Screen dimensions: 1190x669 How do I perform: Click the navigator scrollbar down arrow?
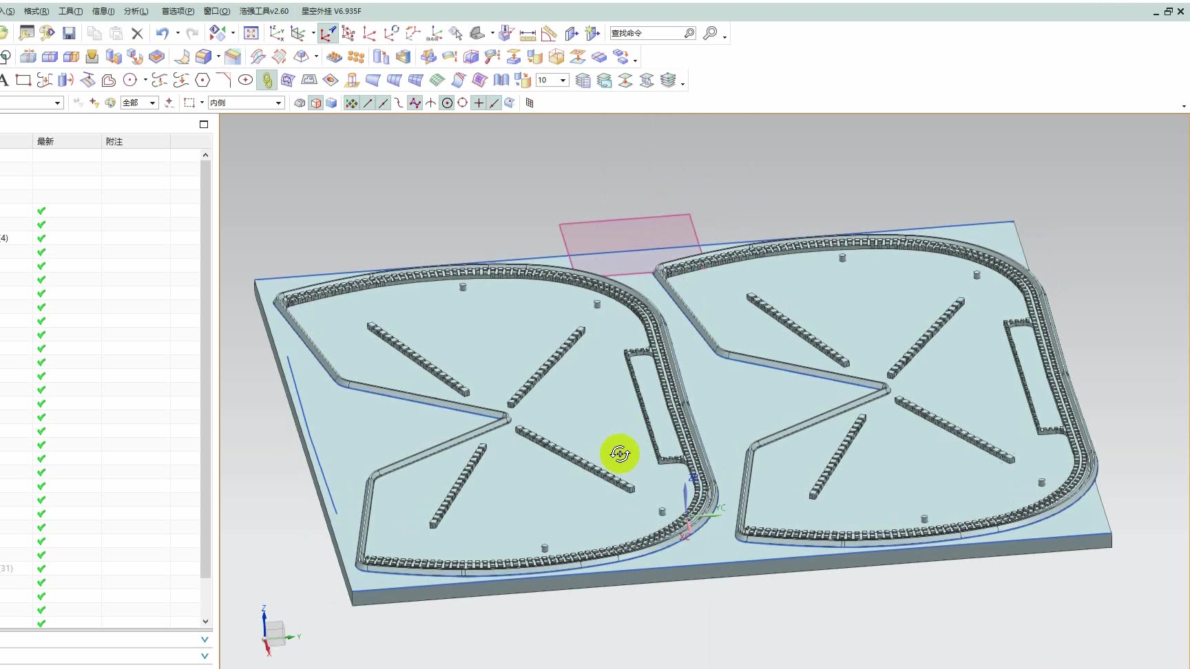coord(205,621)
